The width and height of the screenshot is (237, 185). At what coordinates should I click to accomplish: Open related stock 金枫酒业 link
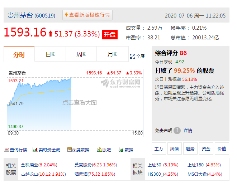coord(29,165)
